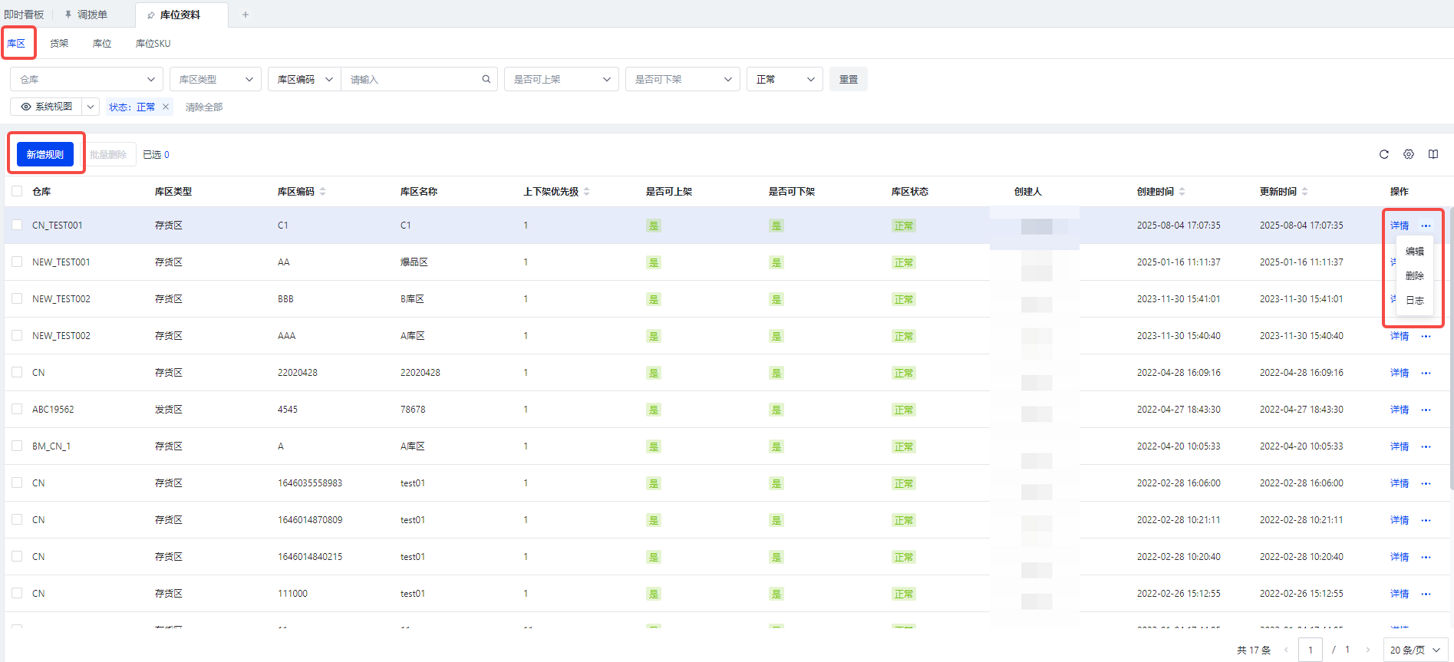Screen dimensions: 1454x662
Task: Remove the 状态: 正常 filter tag
Action: [x=166, y=107]
